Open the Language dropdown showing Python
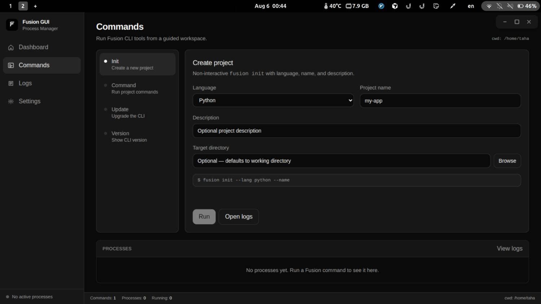Screen dimensions: 541x304 273,100
